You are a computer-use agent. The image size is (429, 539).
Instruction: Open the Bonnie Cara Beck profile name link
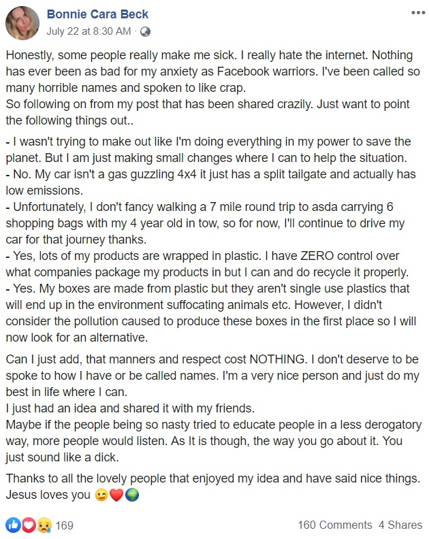96,14
